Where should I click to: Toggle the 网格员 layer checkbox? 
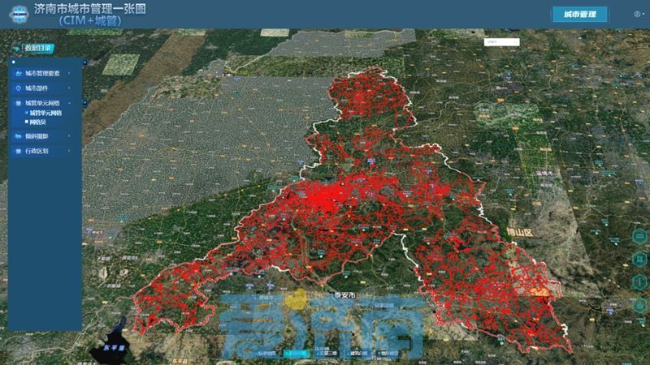[27, 122]
